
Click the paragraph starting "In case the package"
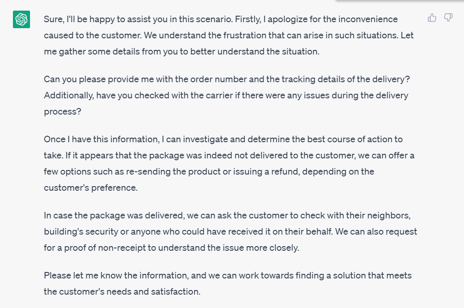pos(230,231)
